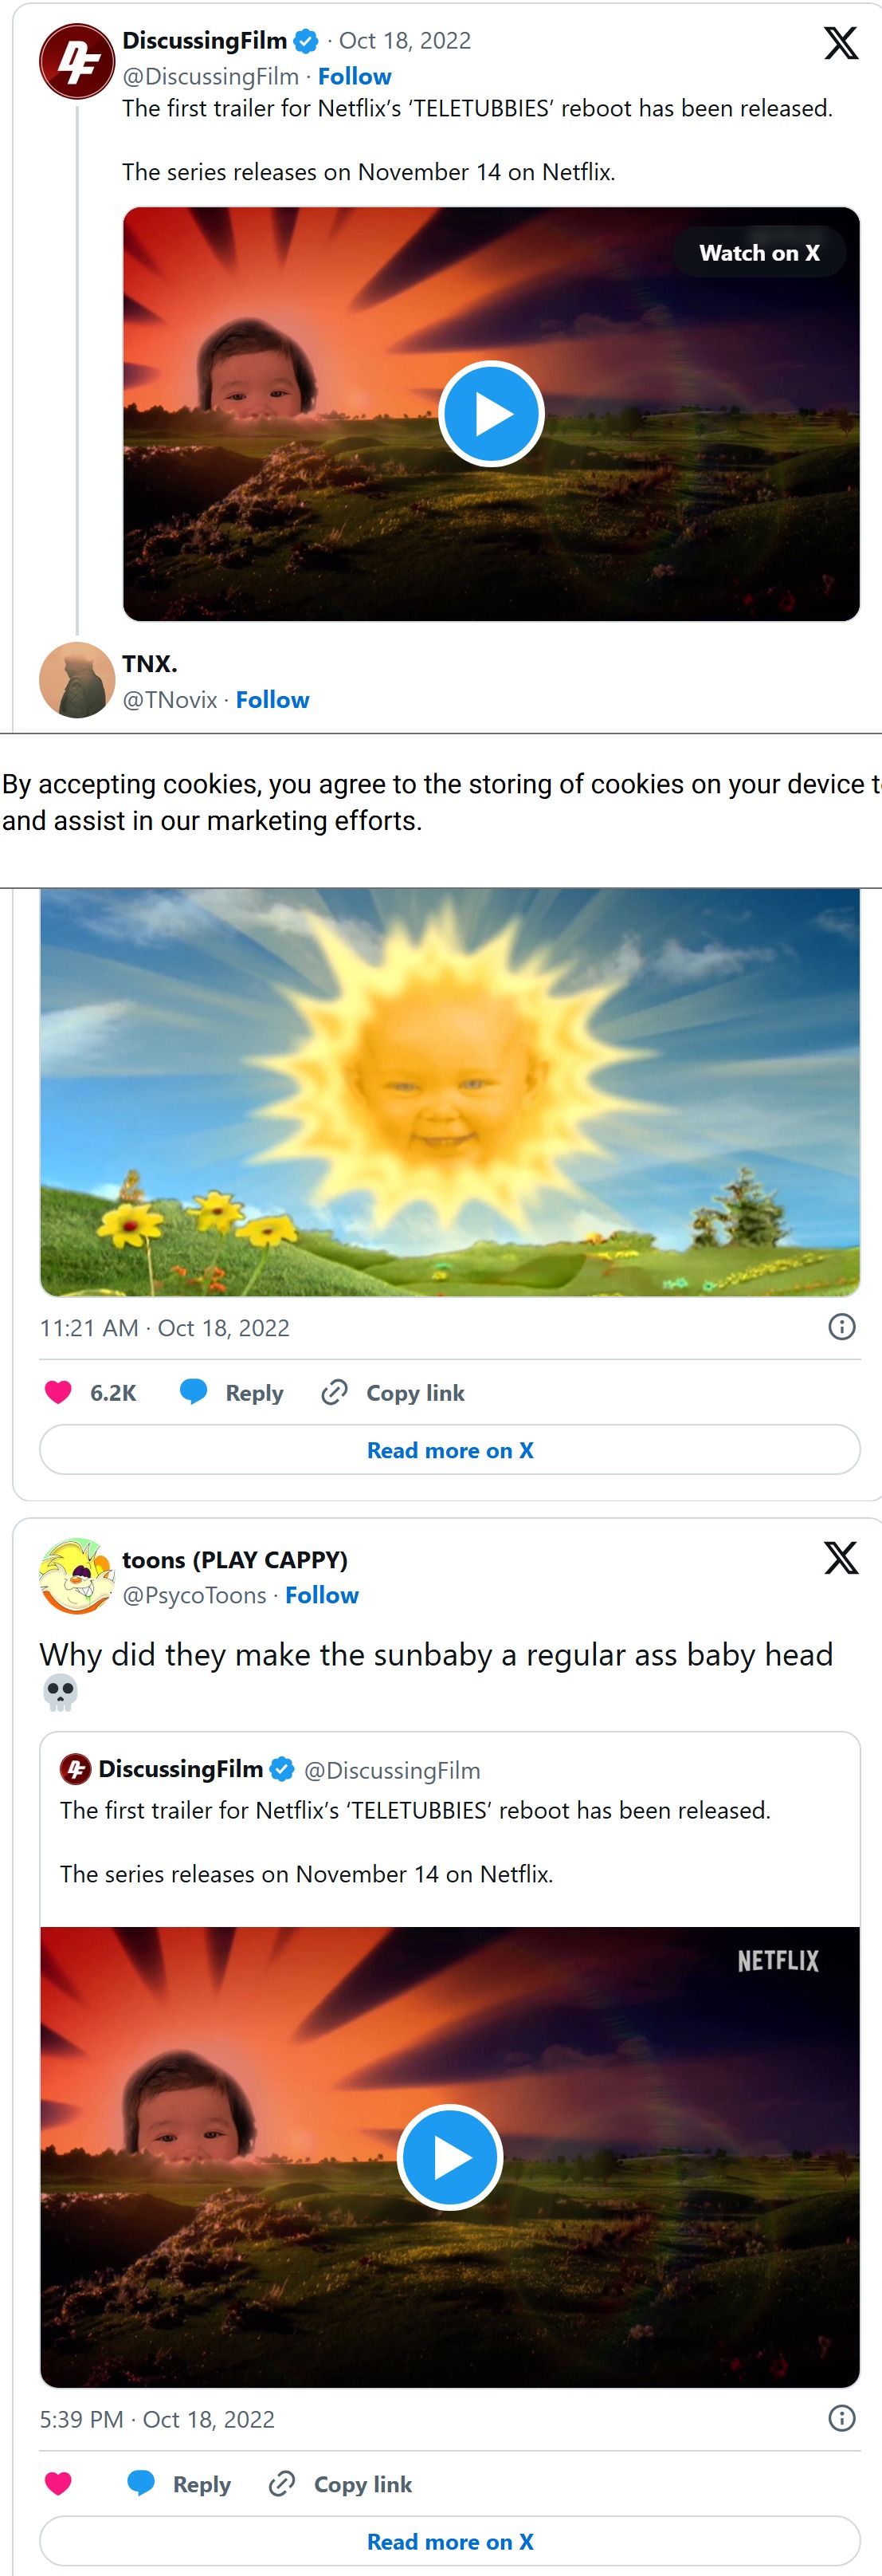The width and height of the screenshot is (882, 2576).
Task: Open Read more on X under toons tweet
Action: (x=449, y=2541)
